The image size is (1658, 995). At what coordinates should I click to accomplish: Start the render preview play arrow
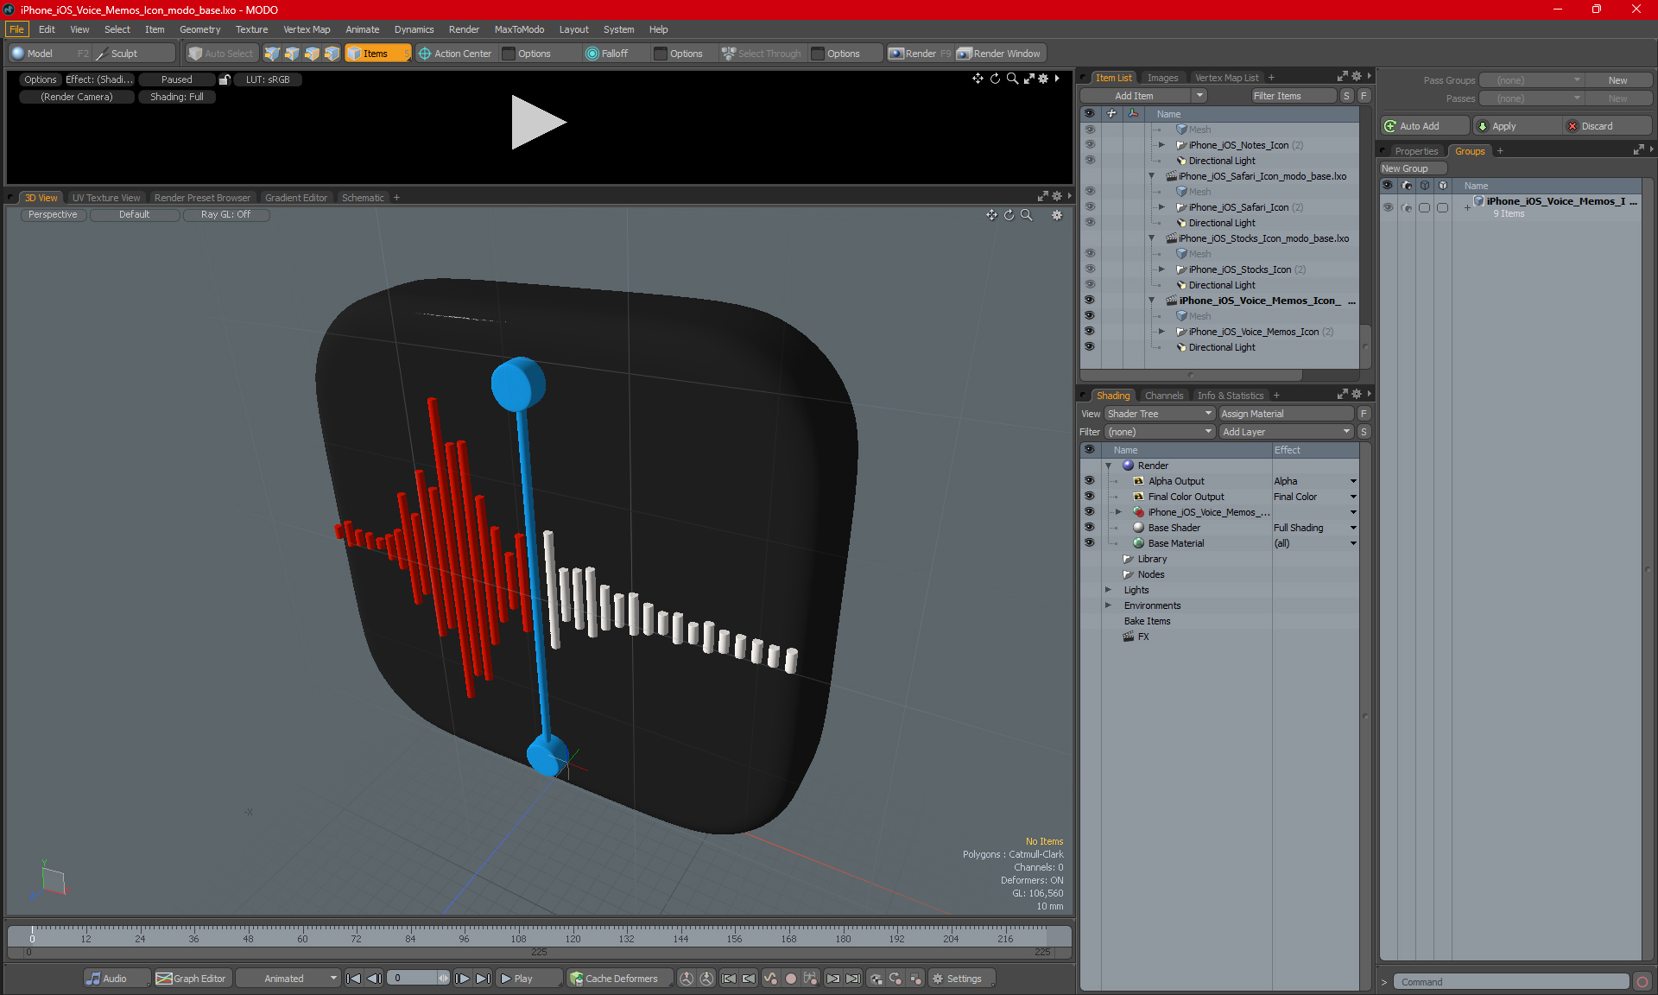537,122
